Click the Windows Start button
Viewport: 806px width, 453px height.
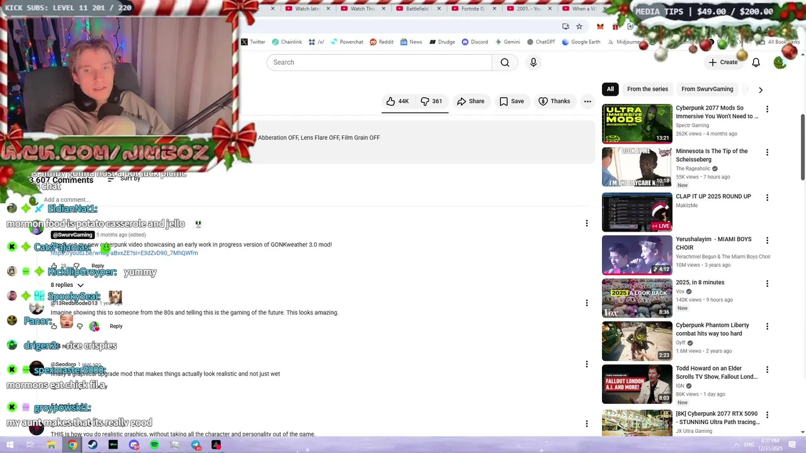coord(9,445)
